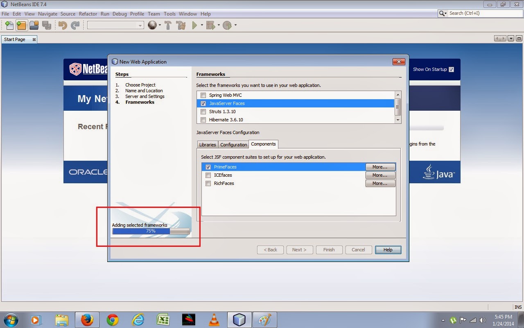The height and width of the screenshot is (328, 524).
Task: Click the Undo toolbar icon
Action: (x=63, y=25)
